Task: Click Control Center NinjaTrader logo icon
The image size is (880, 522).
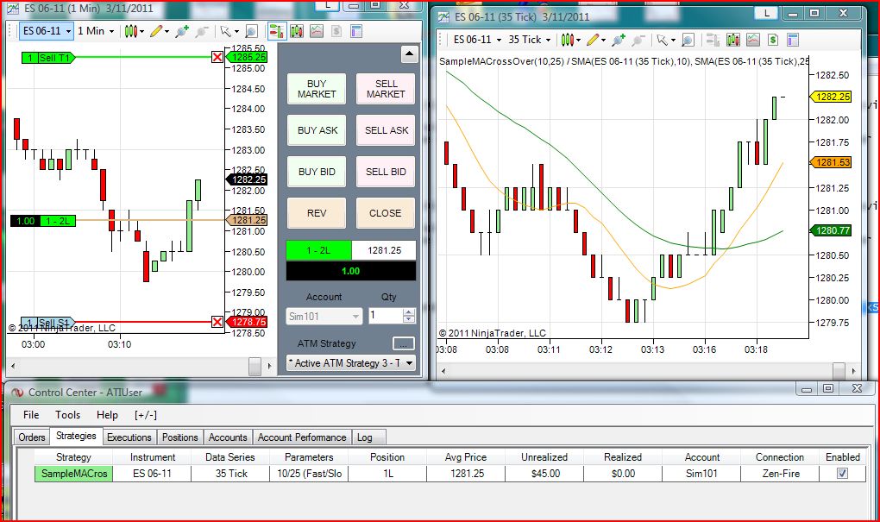Action: coord(17,393)
